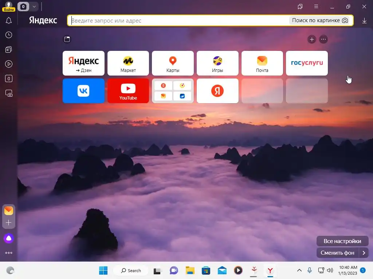373x279 pixels.
Task: Open the Игры tile
Action: [x=217, y=63]
